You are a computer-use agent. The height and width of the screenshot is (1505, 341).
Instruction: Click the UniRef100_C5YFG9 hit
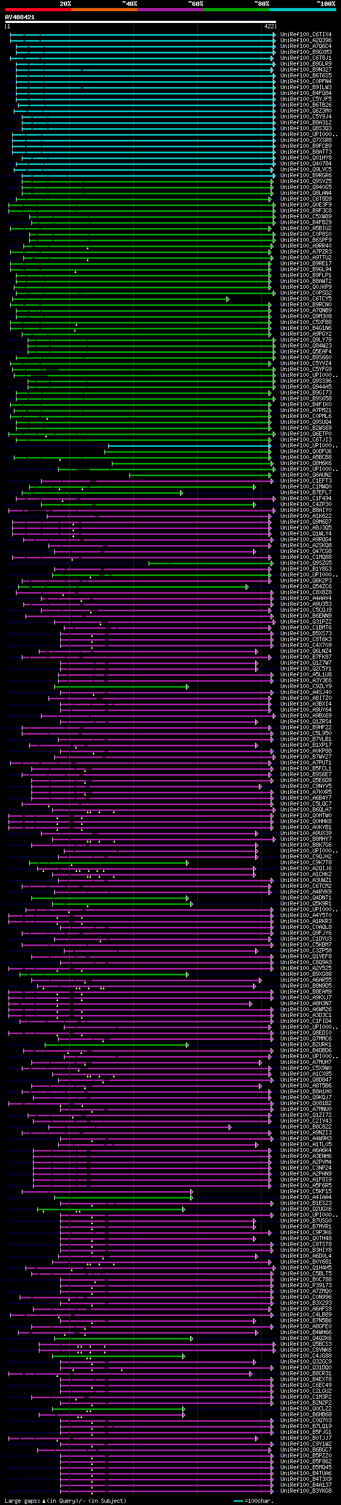pos(306,369)
